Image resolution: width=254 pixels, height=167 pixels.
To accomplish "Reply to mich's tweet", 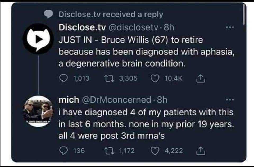I will [63, 151].
